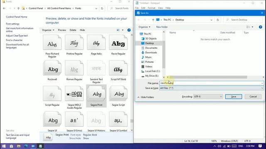Change view icon in Fonts toolbar
The height and width of the screenshot is (149, 266).
118,30
